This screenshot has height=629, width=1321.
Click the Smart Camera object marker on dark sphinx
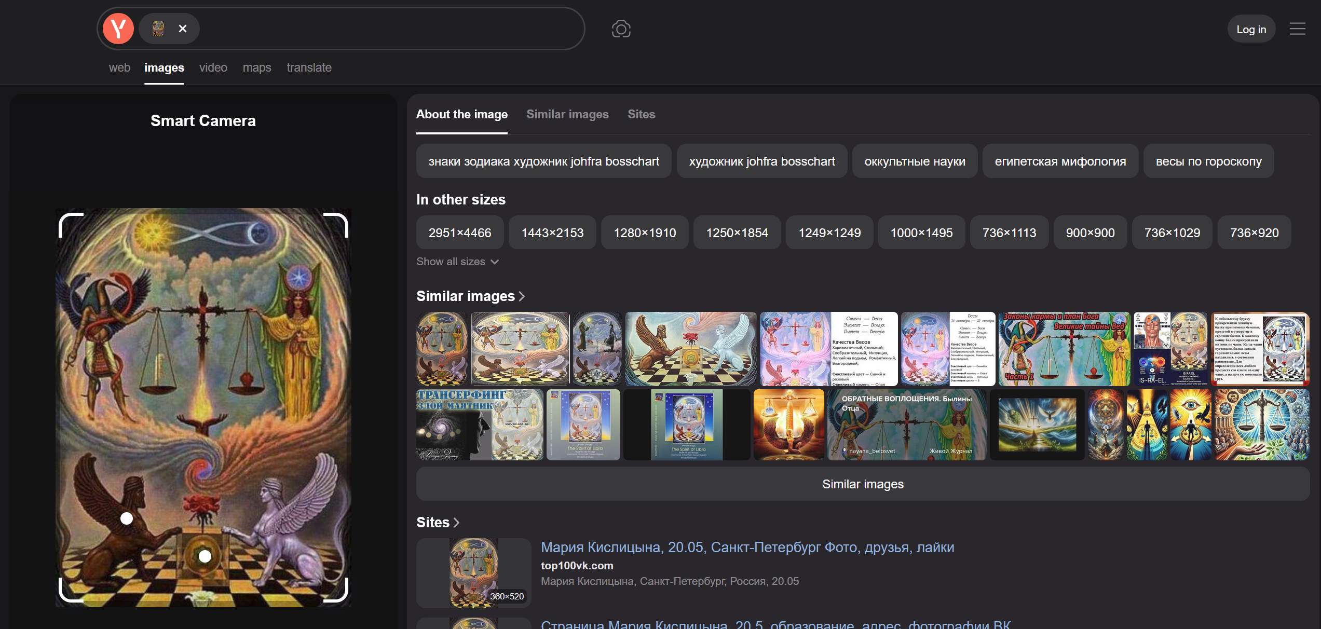127,518
